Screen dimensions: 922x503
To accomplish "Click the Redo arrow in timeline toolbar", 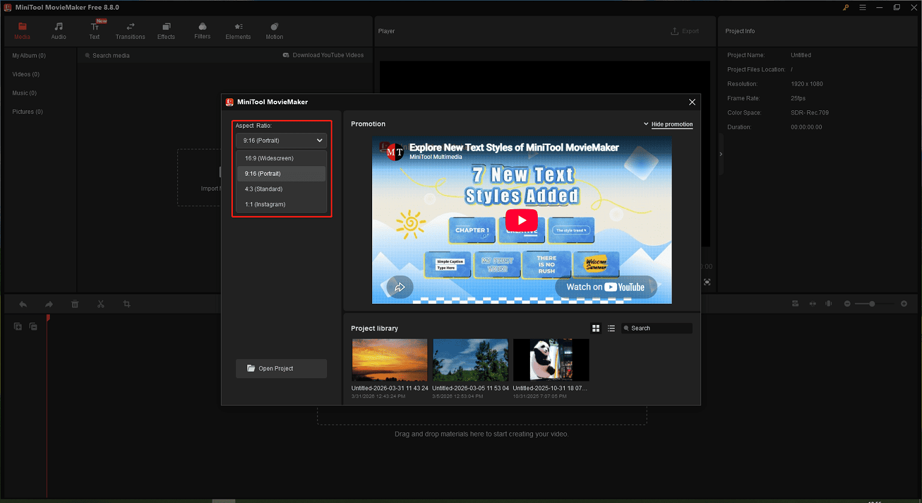I will pyautogui.click(x=49, y=305).
